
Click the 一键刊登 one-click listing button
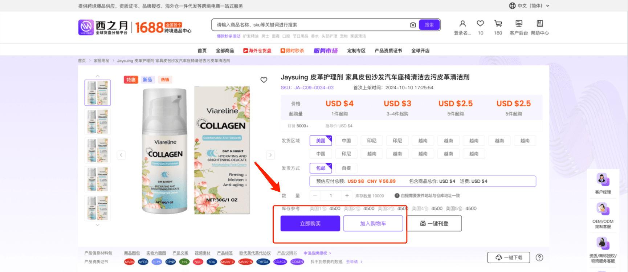[434, 223]
